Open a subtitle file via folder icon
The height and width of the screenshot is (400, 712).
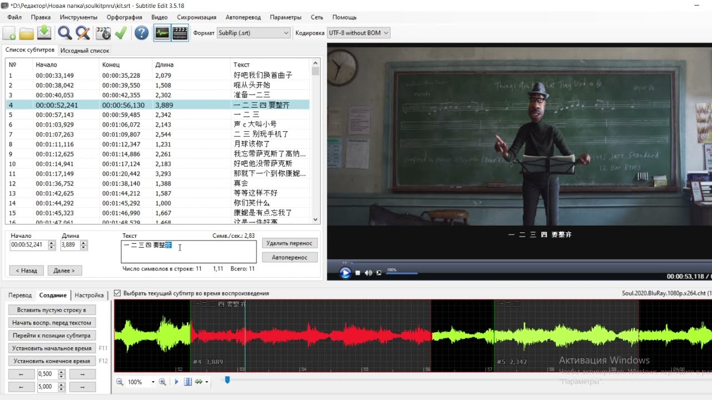pyautogui.click(x=27, y=33)
